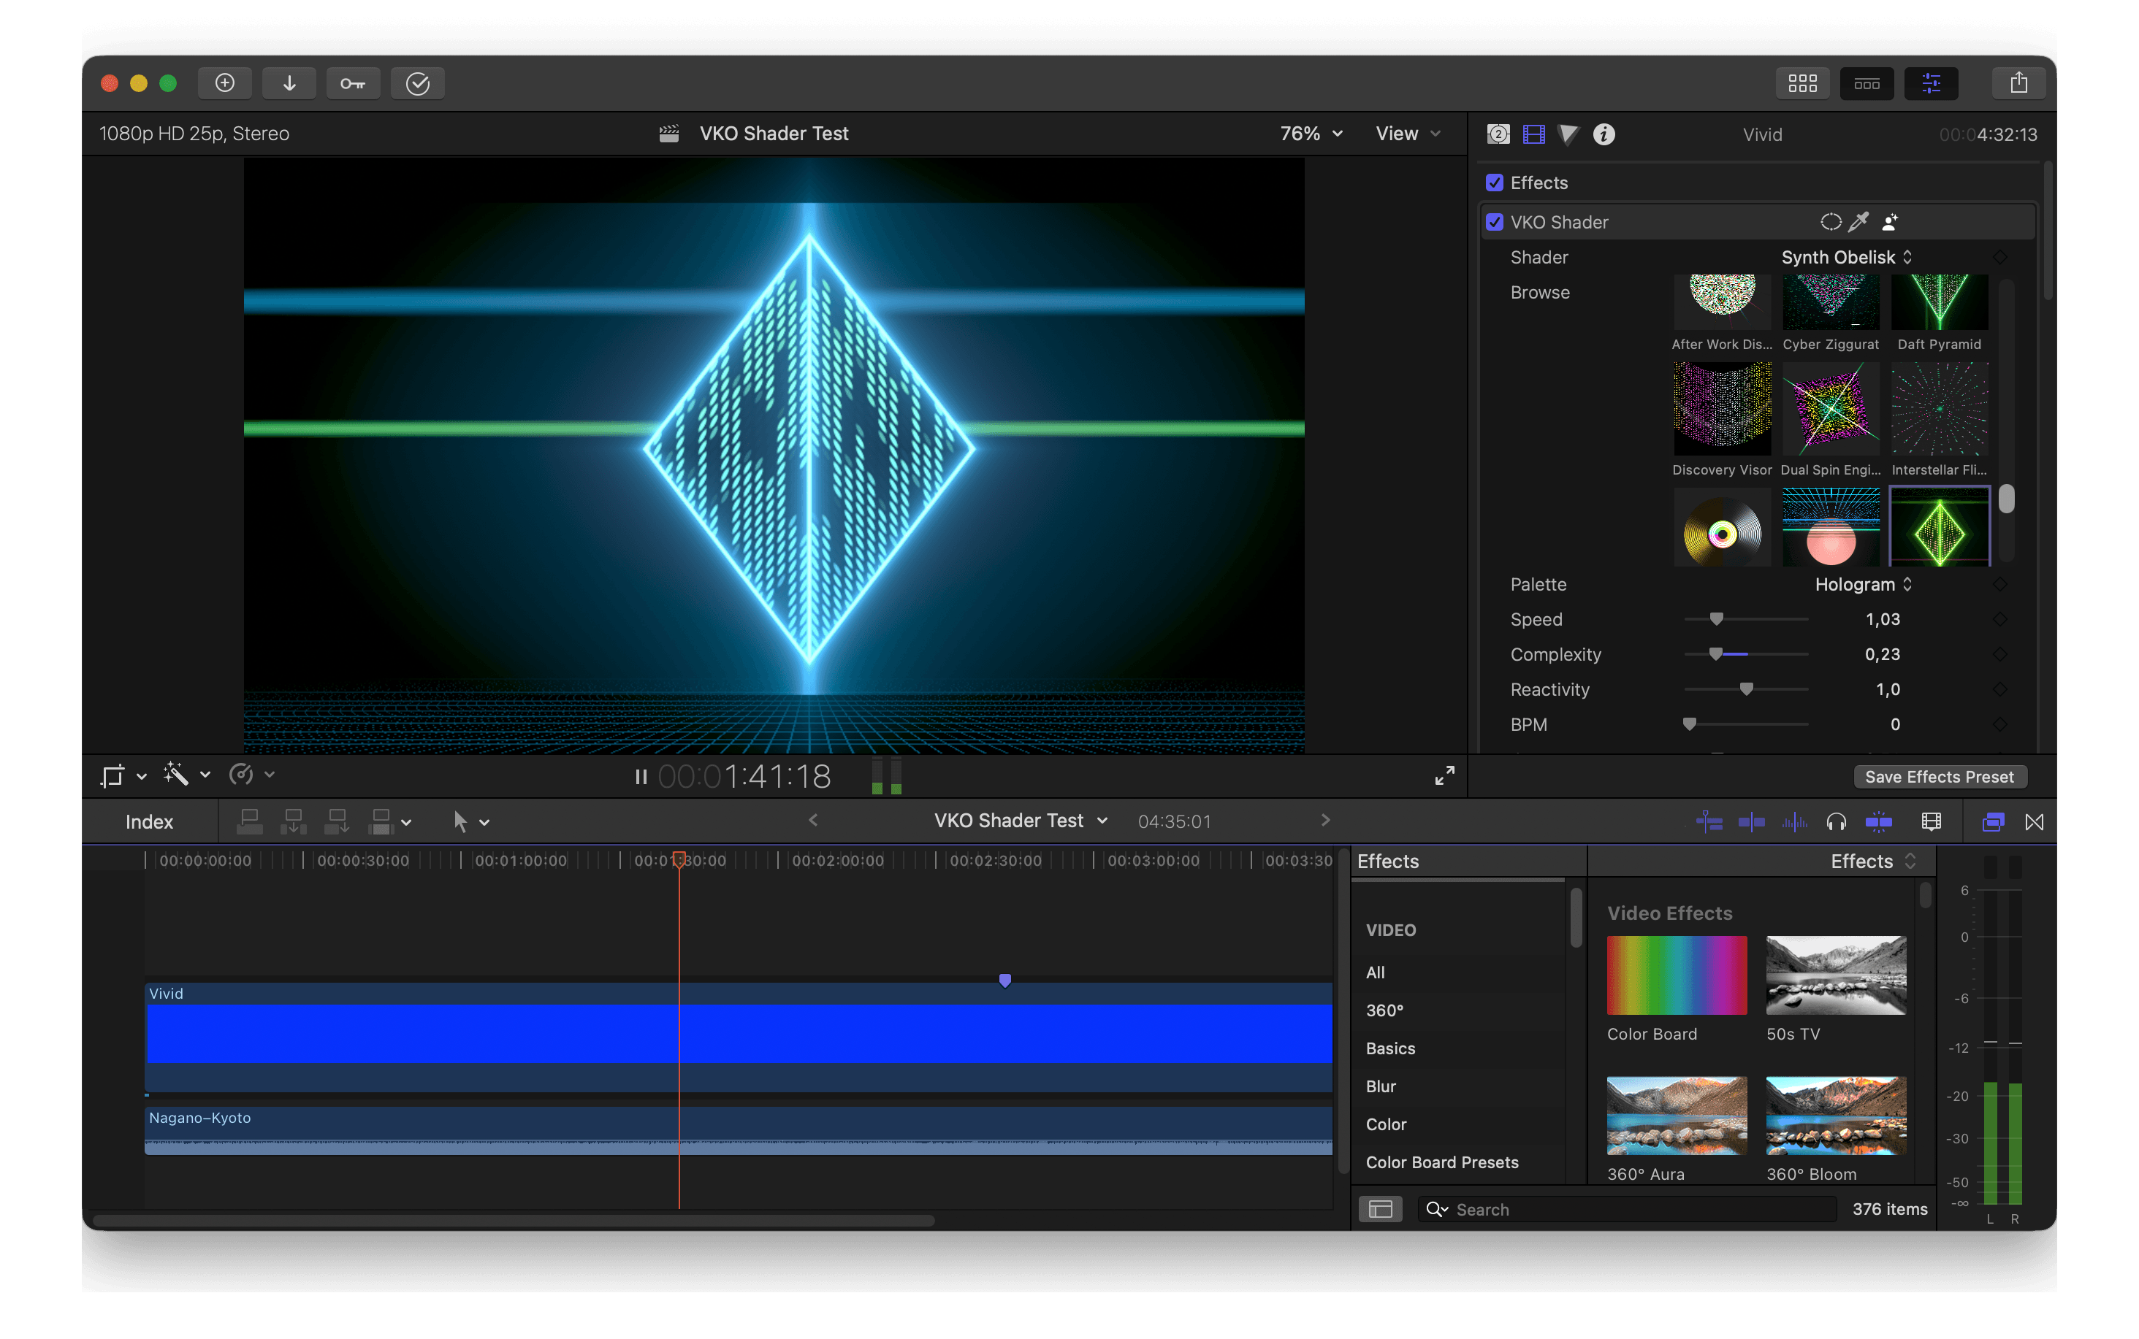The image size is (2139, 1339).
Task: Uncheck the Effects checkbox
Action: click(x=1494, y=183)
